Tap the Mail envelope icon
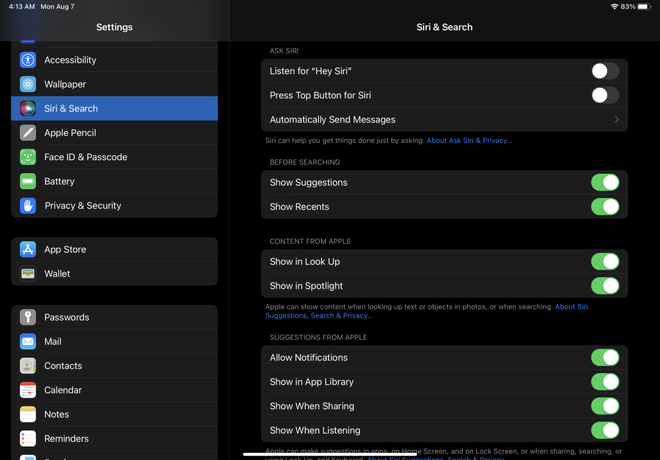The width and height of the screenshot is (660, 460). [x=28, y=342]
